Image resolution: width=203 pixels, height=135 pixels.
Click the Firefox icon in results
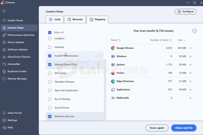pyautogui.click(x=113, y=73)
